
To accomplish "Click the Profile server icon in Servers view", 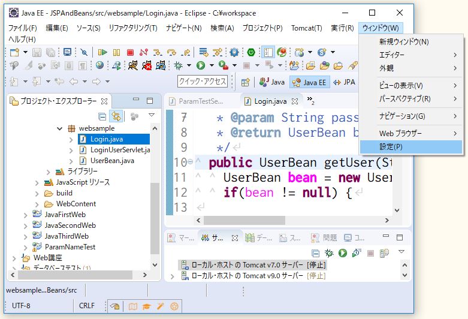I will [x=357, y=253].
